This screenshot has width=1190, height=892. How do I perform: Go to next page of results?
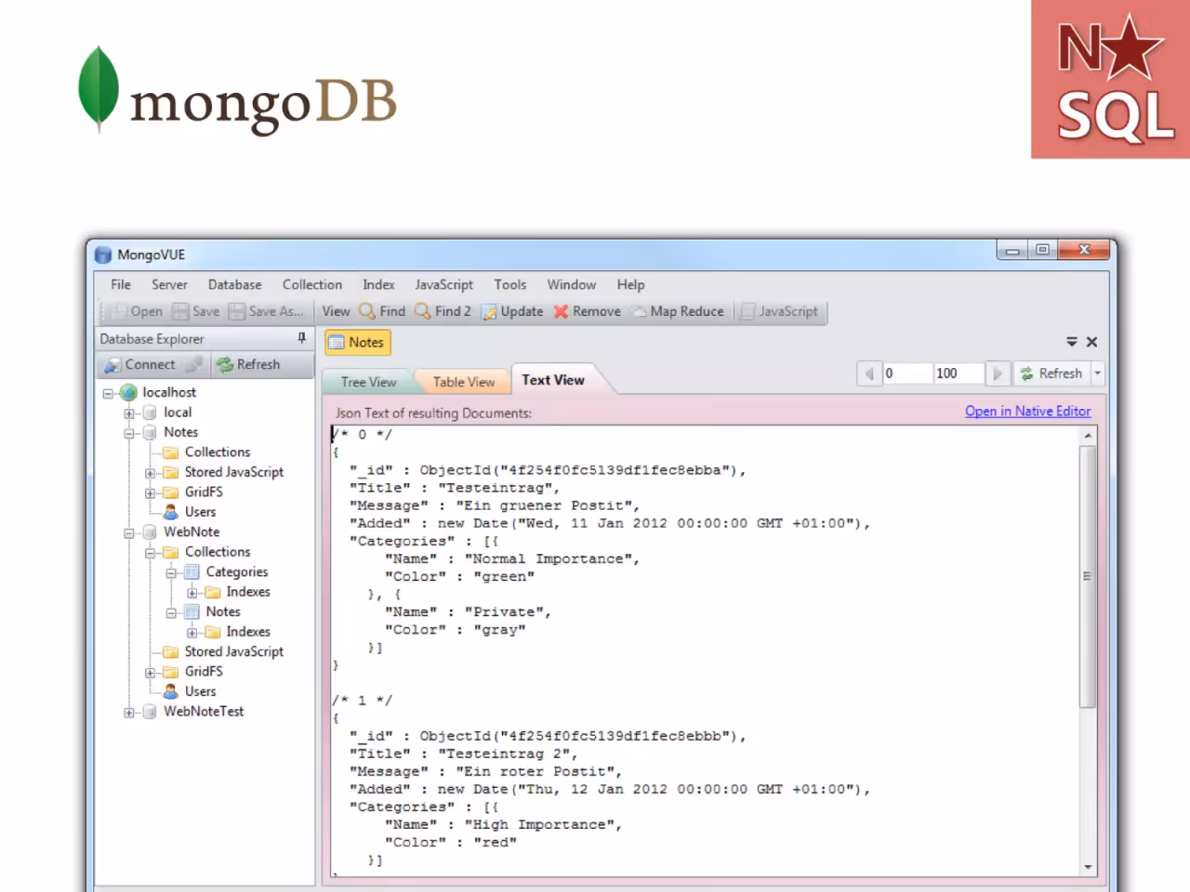(998, 373)
